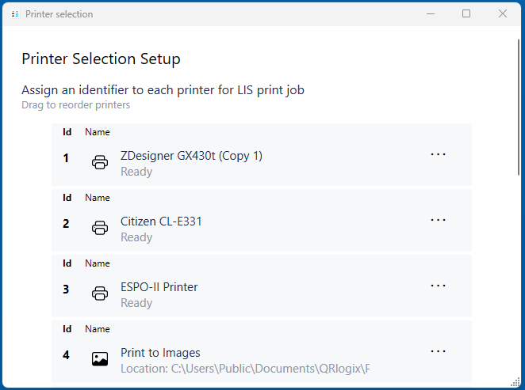The height and width of the screenshot is (390, 525).
Task: Select the Print to Images entry name
Action: pos(160,353)
